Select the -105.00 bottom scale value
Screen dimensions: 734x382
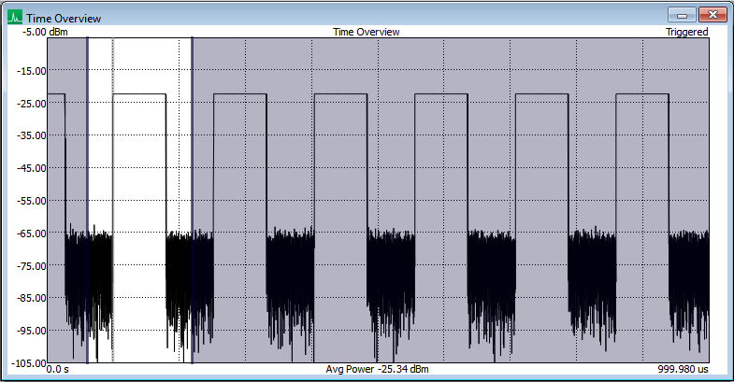[x=31, y=363]
